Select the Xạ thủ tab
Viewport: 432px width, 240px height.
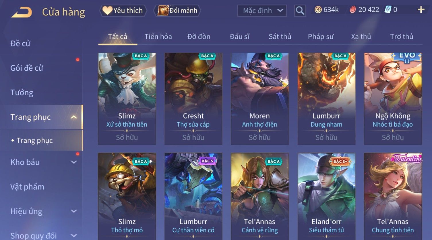361,37
